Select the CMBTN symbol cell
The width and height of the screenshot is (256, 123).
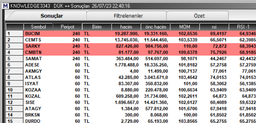coord(33,52)
